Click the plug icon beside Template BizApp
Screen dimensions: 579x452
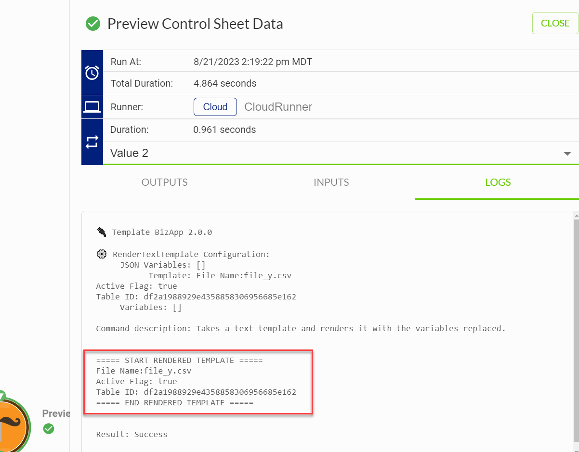101,232
